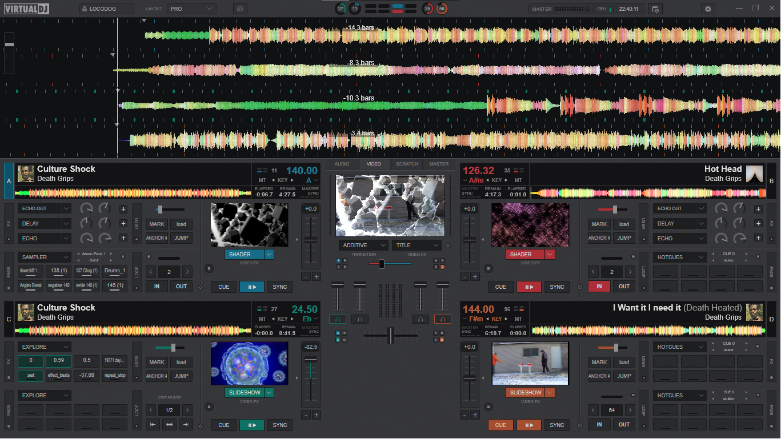Trigger the 'Drums_1' sampler pad
Image resolution: width=781 pixels, height=439 pixels.
[115, 271]
